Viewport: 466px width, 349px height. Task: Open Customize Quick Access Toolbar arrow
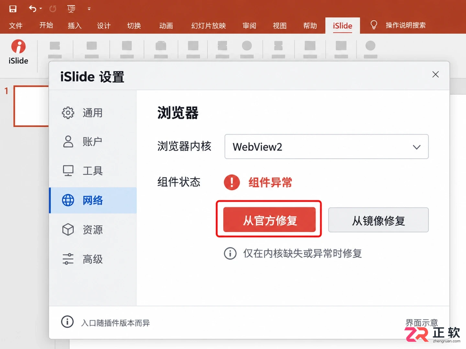click(x=89, y=9)
